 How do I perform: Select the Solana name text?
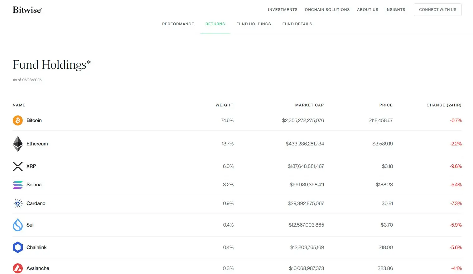[34, 185]
